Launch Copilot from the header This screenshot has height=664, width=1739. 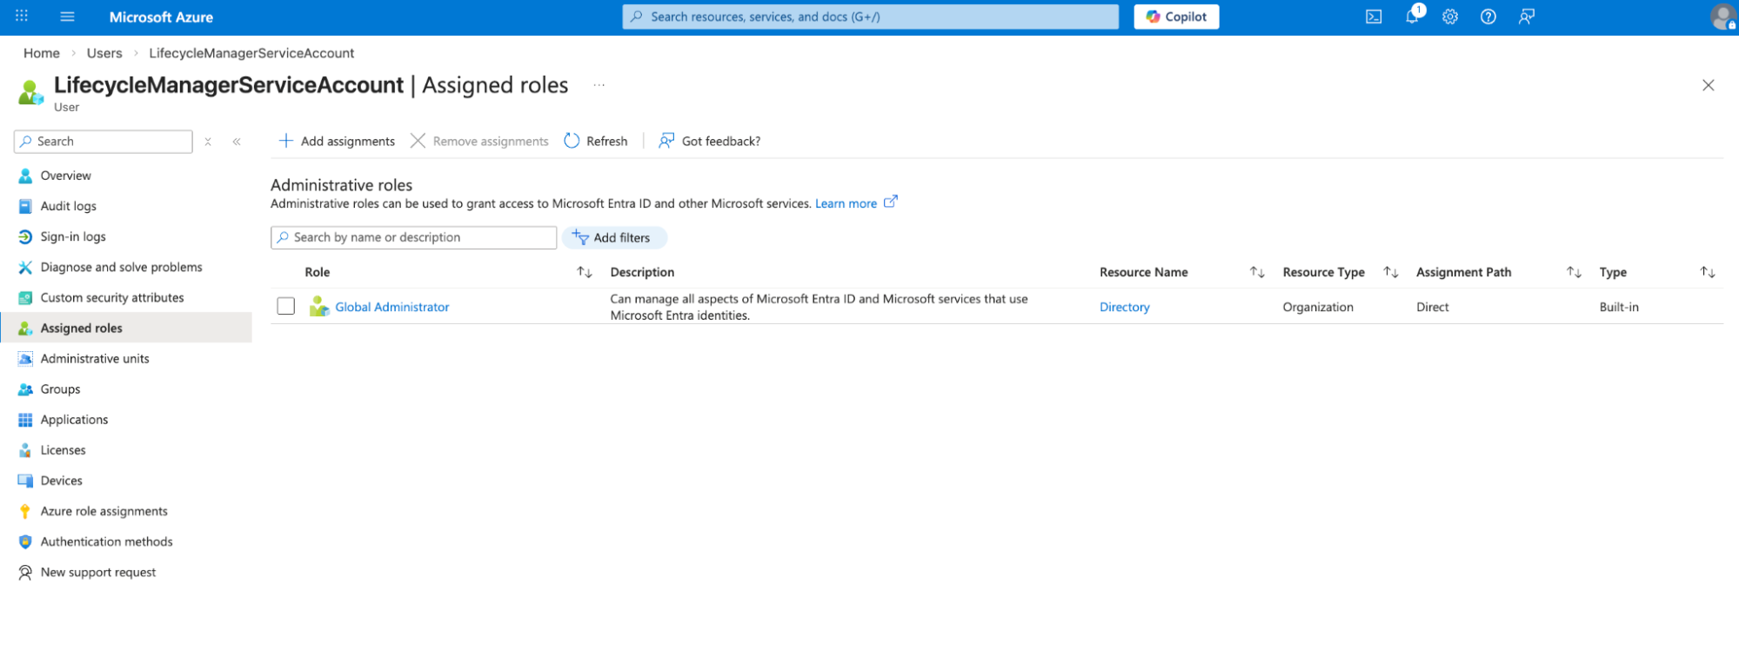pos(1176,17)
